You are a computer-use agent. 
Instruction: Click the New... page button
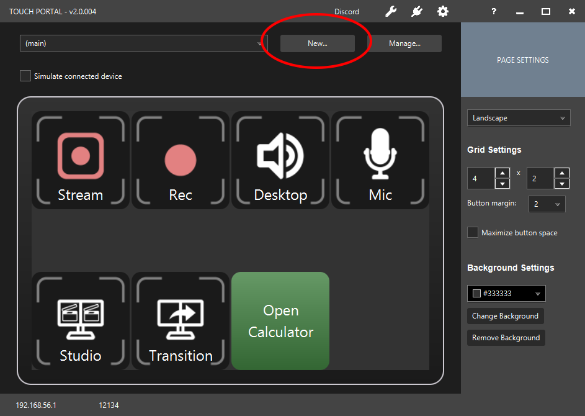[x=317, y=43]
